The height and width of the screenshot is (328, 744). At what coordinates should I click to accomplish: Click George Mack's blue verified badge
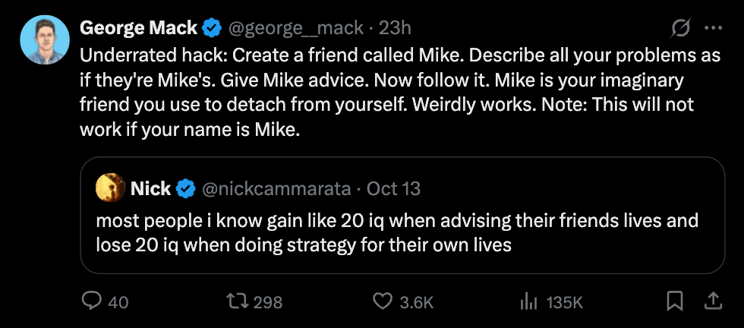click(212, 29)
